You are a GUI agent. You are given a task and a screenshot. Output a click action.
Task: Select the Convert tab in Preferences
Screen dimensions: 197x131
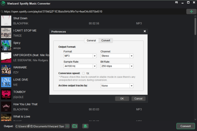pyautogui.click(x=106, y=41)
